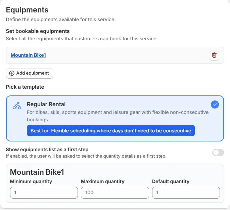Viewport: 230px width, 210px height.
Task: Delete Mountain Bike1 with the trash icon
Action: pos(214,55)
